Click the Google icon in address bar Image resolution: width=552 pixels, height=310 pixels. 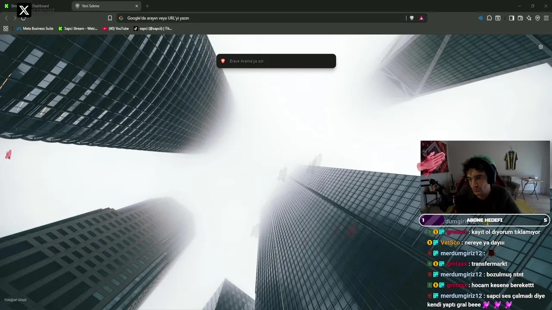point(121,18)
